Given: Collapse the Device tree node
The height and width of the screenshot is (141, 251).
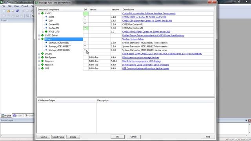Looking at the screenshot, I should [x=39, y=39].
